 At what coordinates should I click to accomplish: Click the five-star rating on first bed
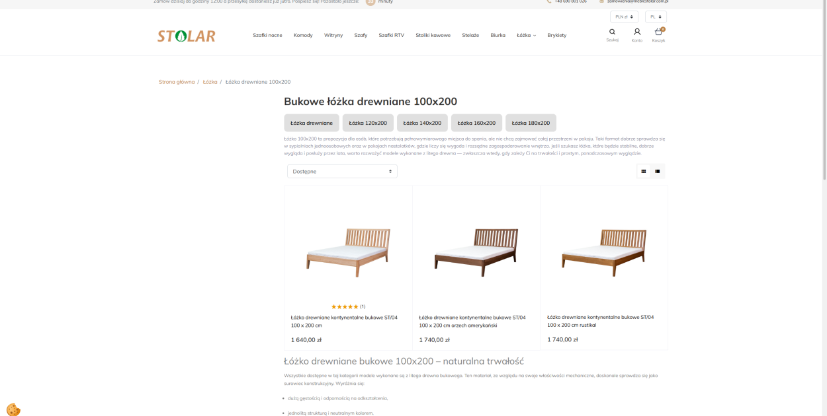345,306
